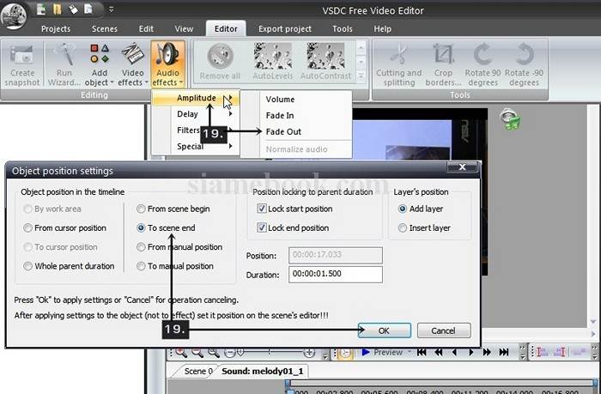Image resolution: width=601 pixels, height=394 pixels.
Task: Confirm the dialog with OK
Action: click(385, 330)
